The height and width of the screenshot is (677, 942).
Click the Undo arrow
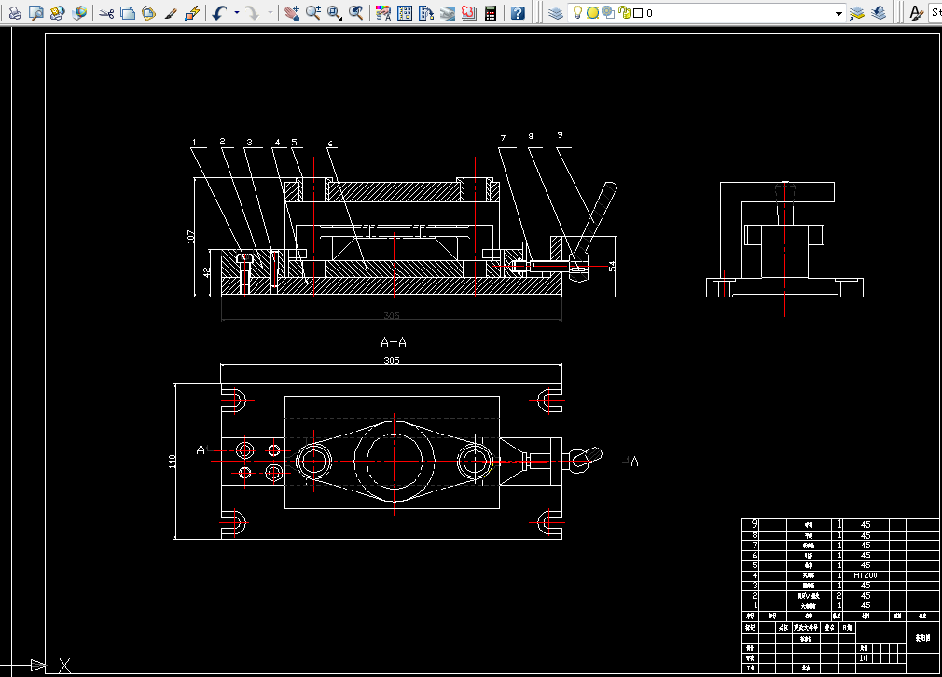pos(219,13)
